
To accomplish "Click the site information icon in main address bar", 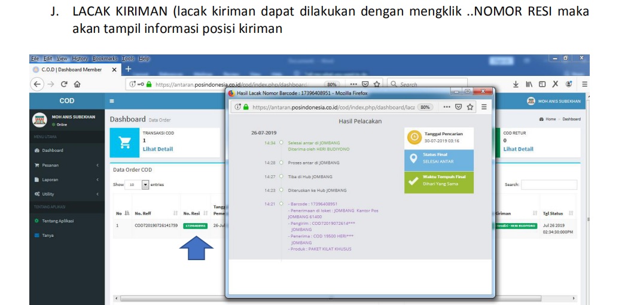I will click(132, 84).
